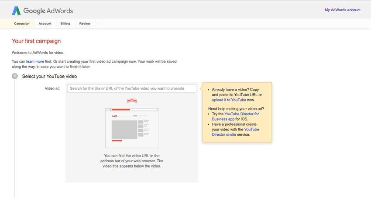Click the Need help making your video ad text

pos(236,108)
